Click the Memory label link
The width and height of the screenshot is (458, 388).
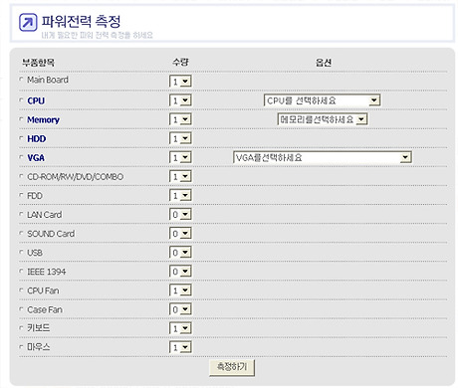click(x=43, y=119)
